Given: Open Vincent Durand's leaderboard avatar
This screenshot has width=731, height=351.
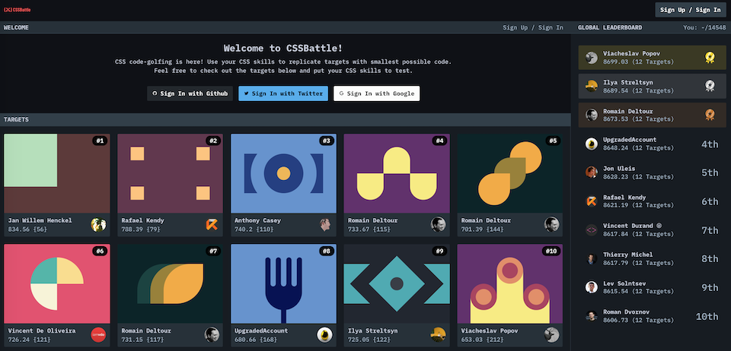Looking at the screenshot, I should (592, 229).
